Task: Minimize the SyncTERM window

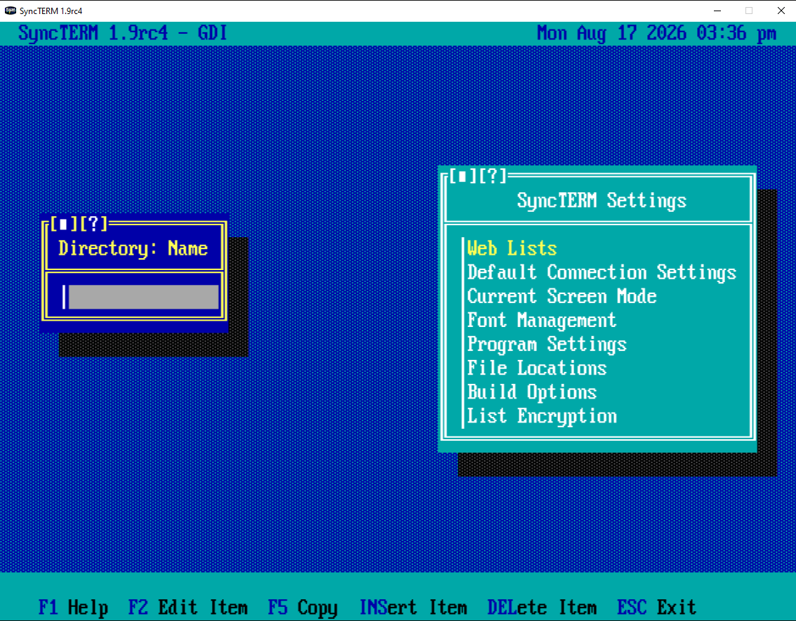Action: pyautogui.click(x=717, y=11)
